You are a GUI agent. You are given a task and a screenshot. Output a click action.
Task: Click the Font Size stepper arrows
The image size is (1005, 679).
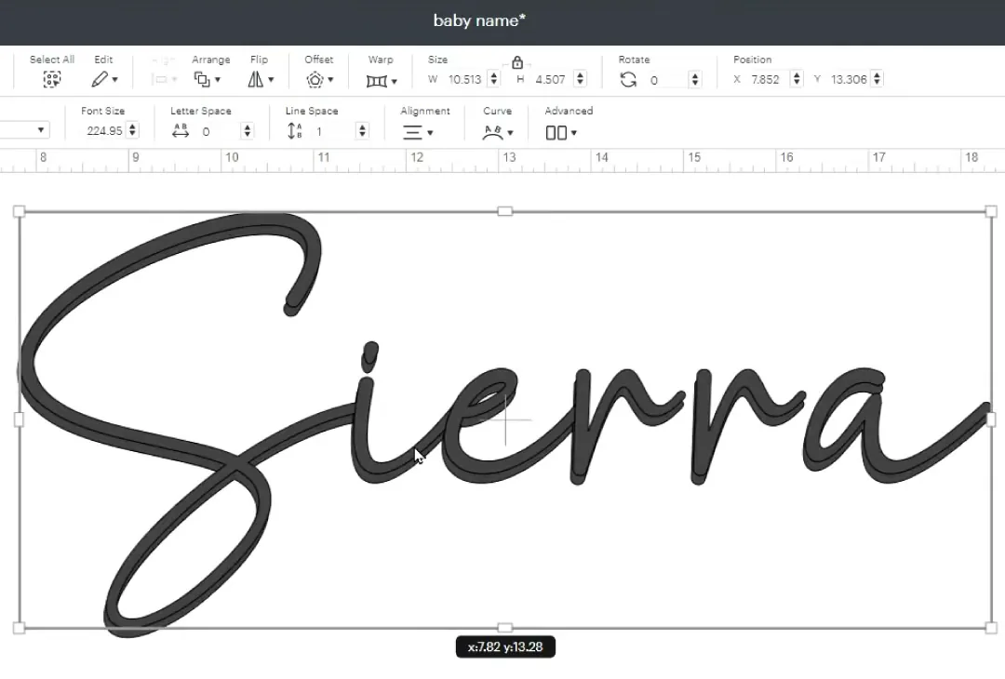(133, 130)
